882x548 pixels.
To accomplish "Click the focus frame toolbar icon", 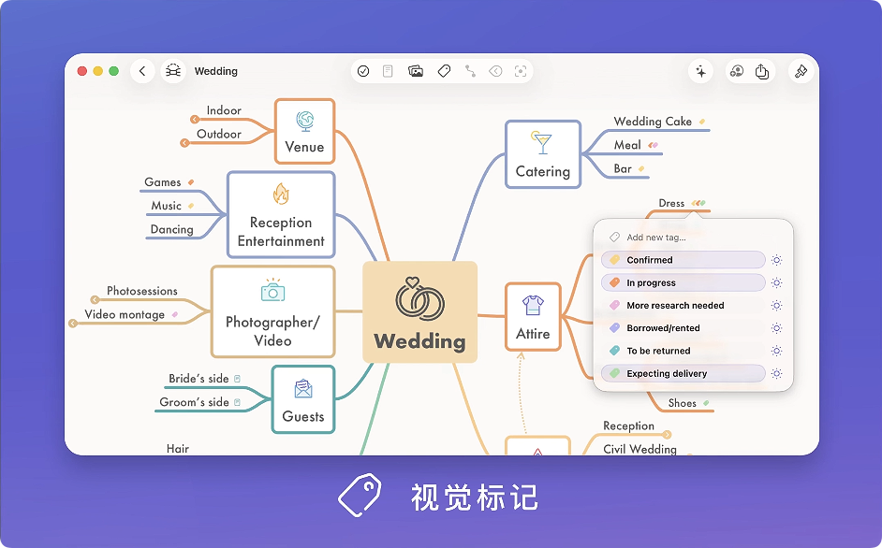I will click(x=521, y=71).
